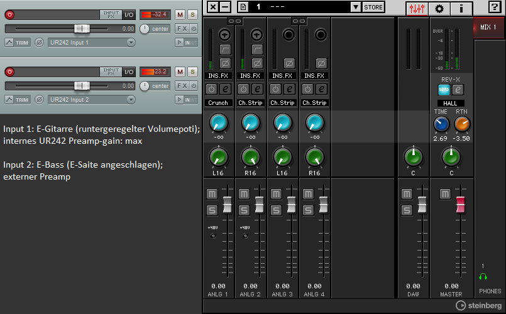The image size is (506, 314).
Task: Open the HALL reverb type dropdown
Action: [451, 104]
